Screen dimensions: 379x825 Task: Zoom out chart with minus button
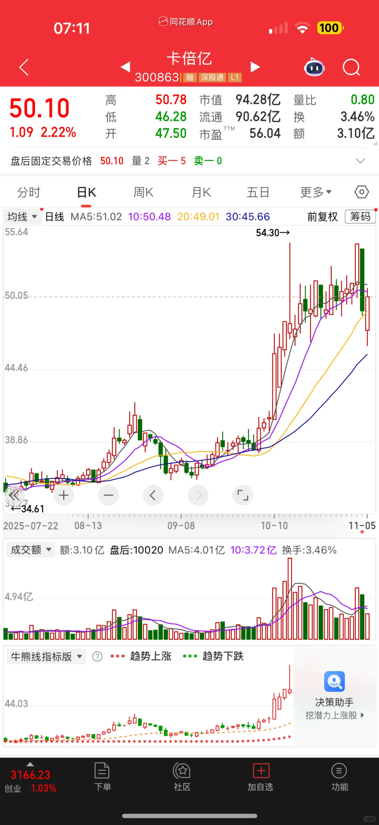tap(108, 495)
